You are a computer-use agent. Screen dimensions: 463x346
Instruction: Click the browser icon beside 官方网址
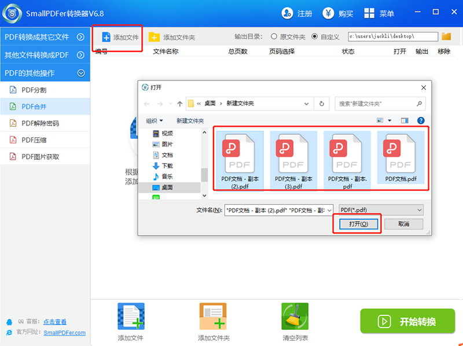(9, 333)
